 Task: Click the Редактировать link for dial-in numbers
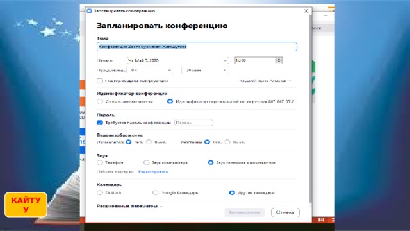pyautogui.click(x=153, y=172)
